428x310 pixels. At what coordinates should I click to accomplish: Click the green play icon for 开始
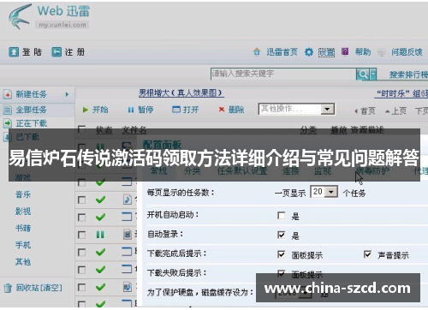(x=85, y=110)
